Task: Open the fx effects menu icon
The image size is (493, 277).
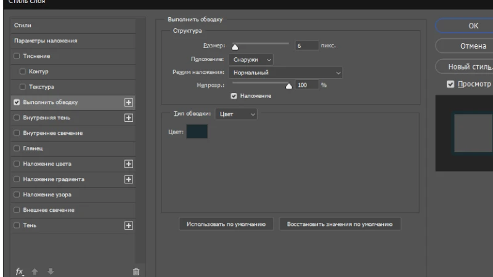Action: (x=20, y=271)
